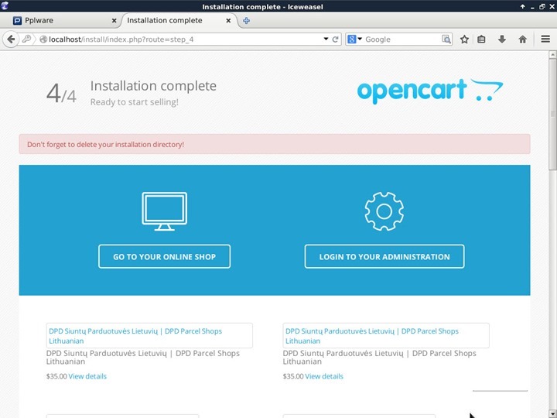
Task: Close the Installation complete tab
Action: pyautogui.click(x=228, y=21)
